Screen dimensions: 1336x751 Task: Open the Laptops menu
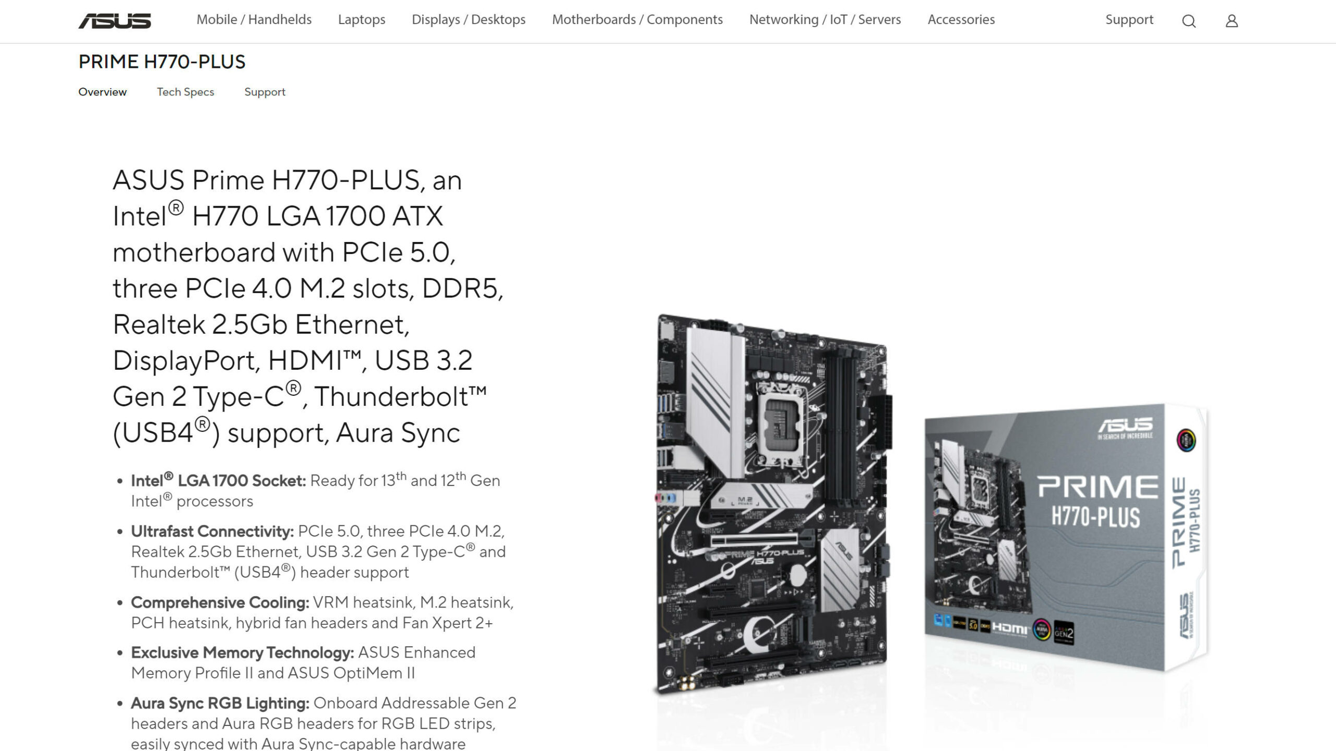pos(362,20)
